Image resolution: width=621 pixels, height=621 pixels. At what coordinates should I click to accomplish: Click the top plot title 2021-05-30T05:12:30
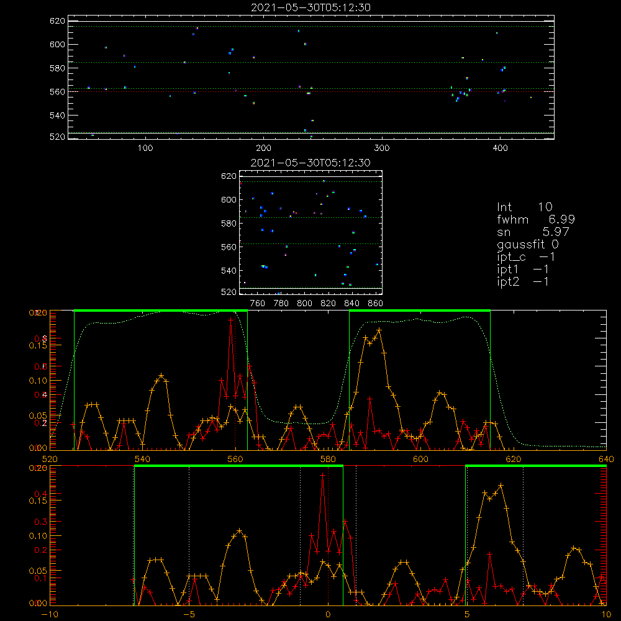pyautogui.click(x=310, y=7)
